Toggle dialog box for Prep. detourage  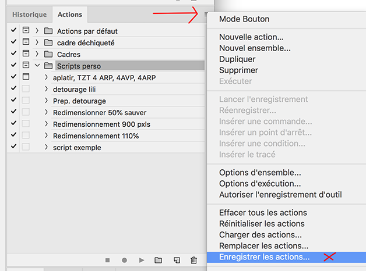tap(26, 100)
